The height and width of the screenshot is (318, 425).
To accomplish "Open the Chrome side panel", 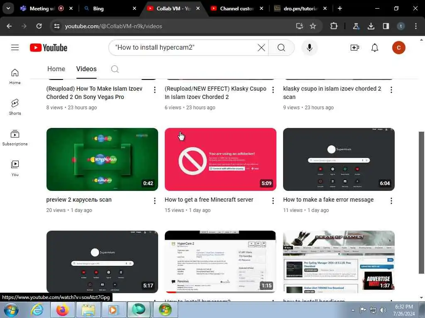I will [386, 26].
